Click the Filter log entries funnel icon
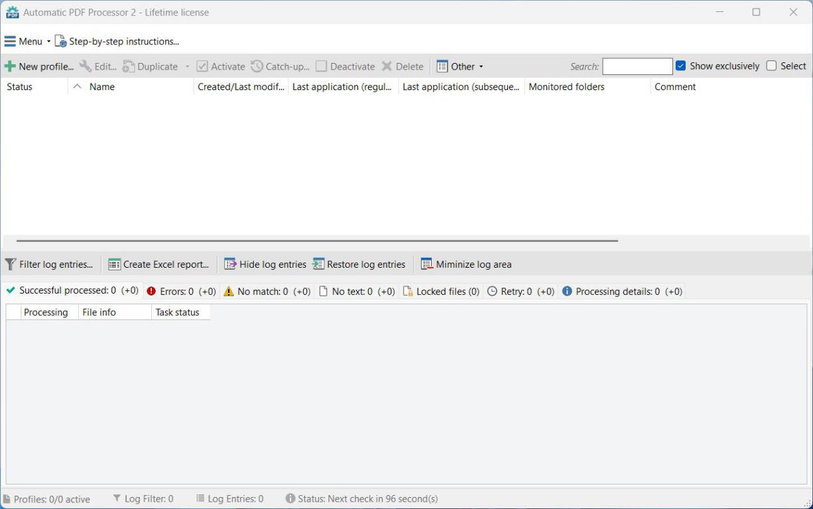 pyautogui.click(x=11, y=264)
